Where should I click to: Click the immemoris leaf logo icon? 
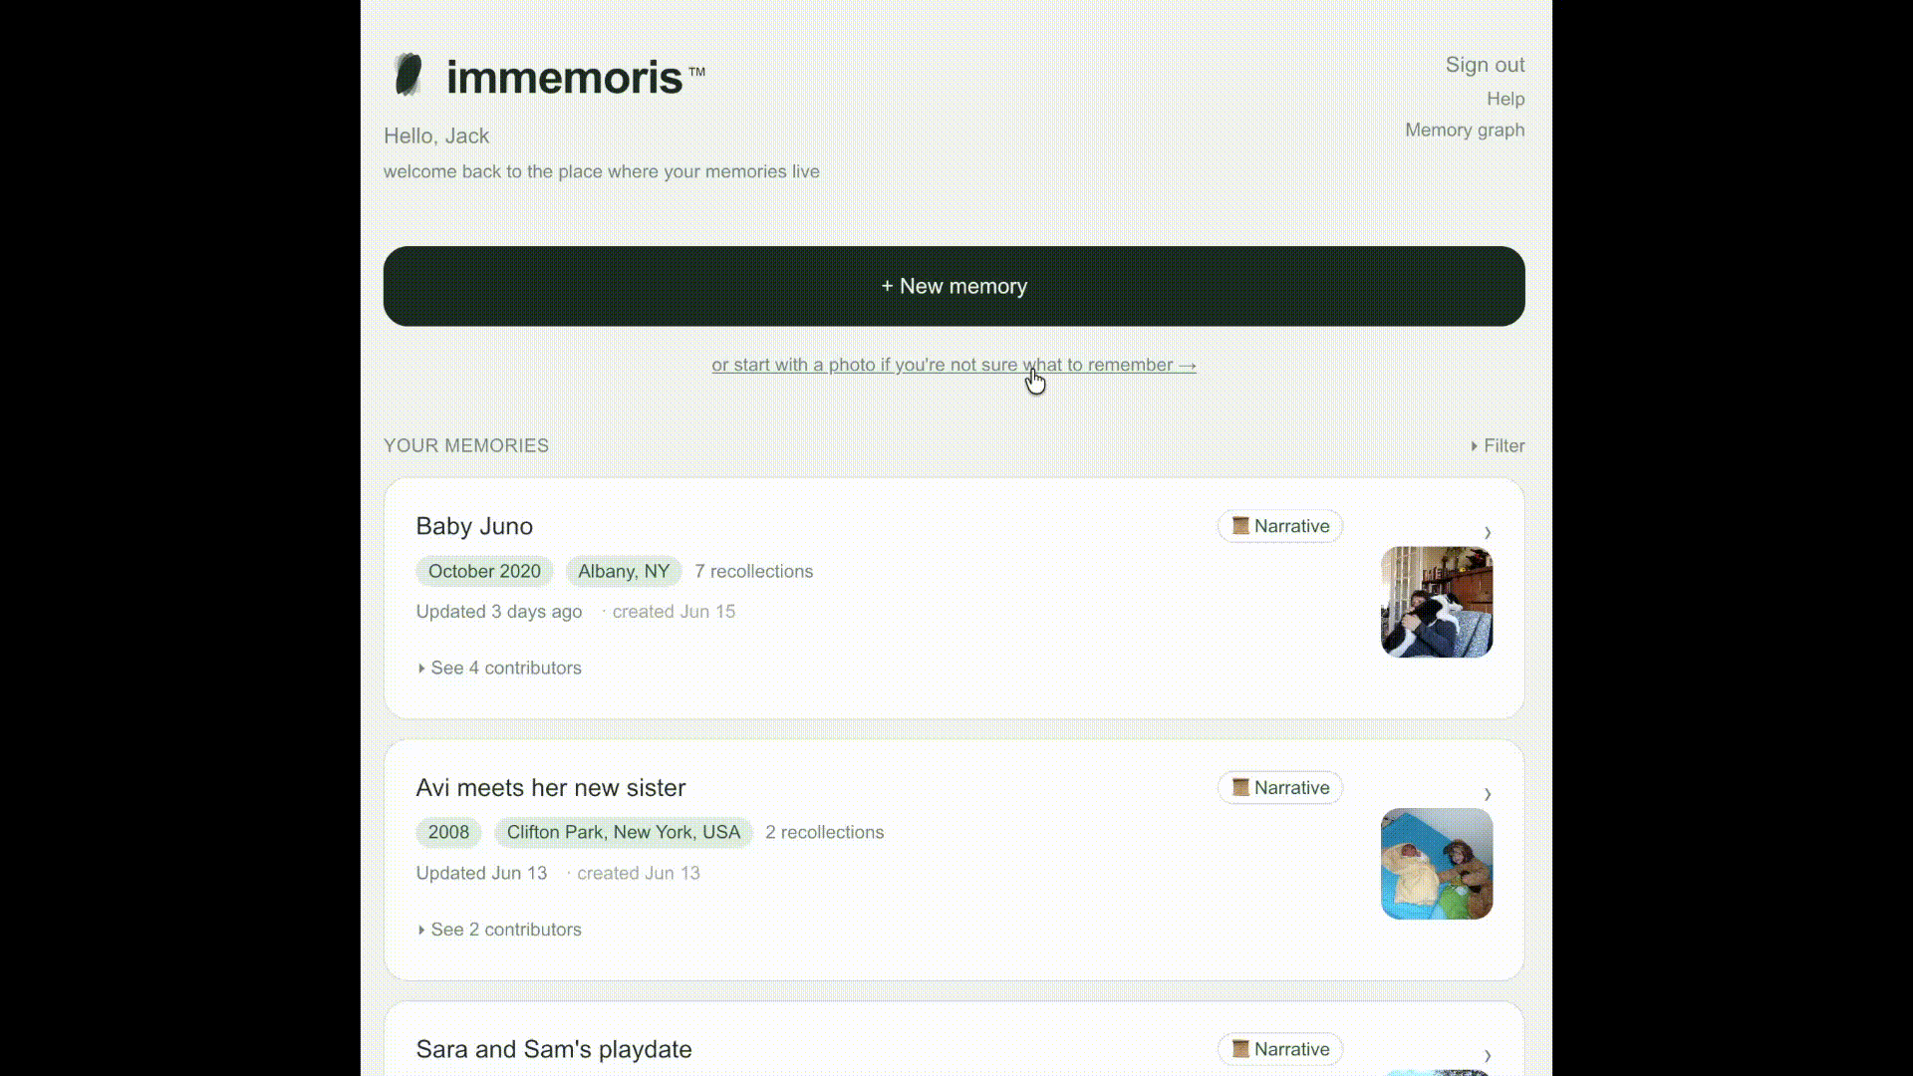(409, 75)
